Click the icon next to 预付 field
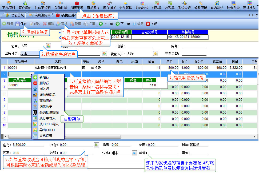This screenshot has width=259, height=173. [x=96, y=145]
